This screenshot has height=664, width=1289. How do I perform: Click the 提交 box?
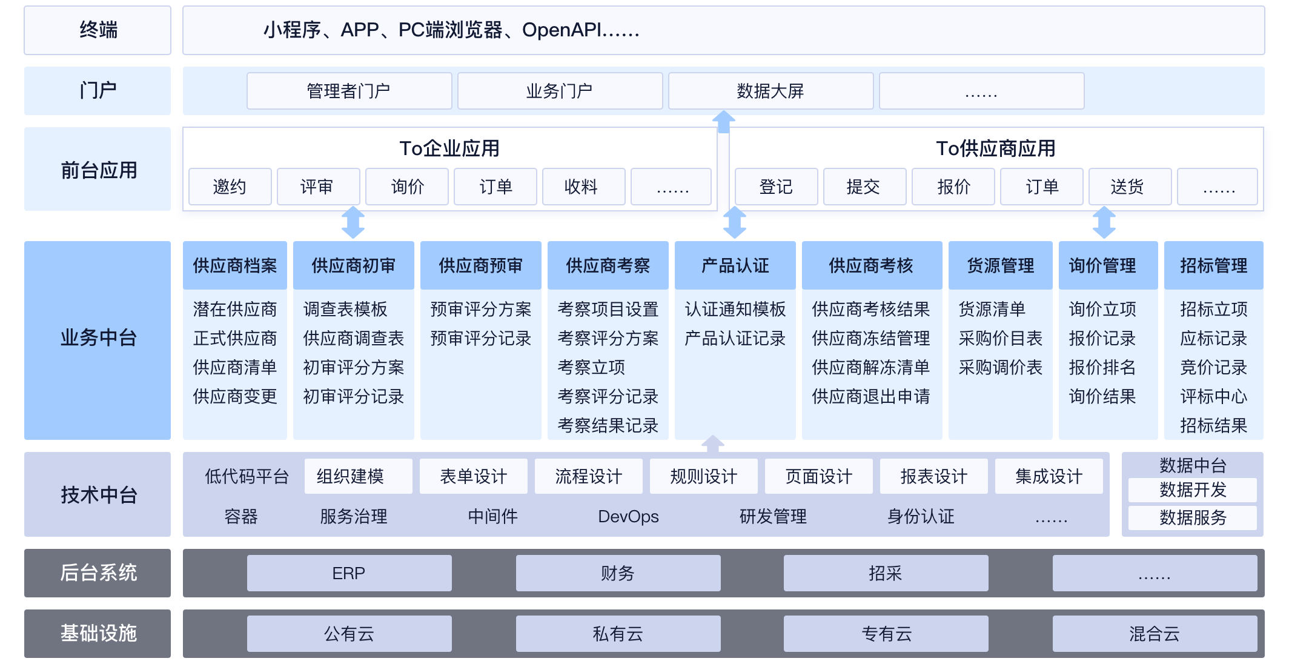point(864,187)
